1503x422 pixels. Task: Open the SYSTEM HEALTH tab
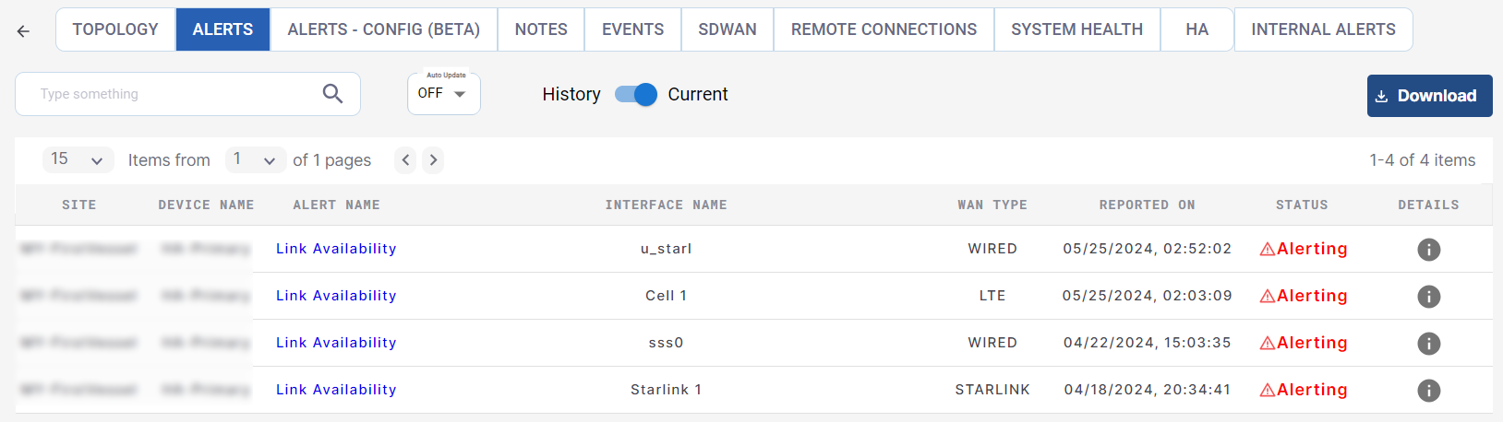[1076, 29]
